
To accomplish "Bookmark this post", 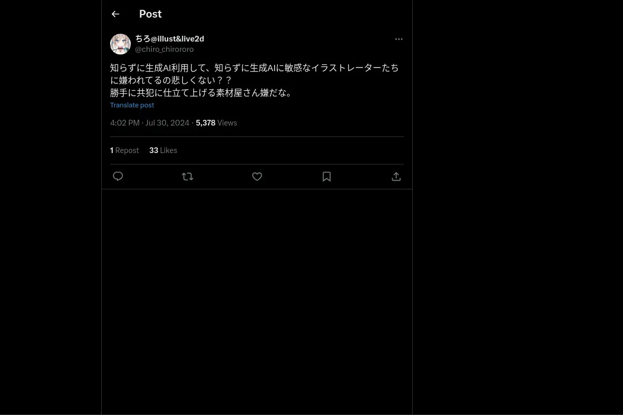I will point(327,176).
